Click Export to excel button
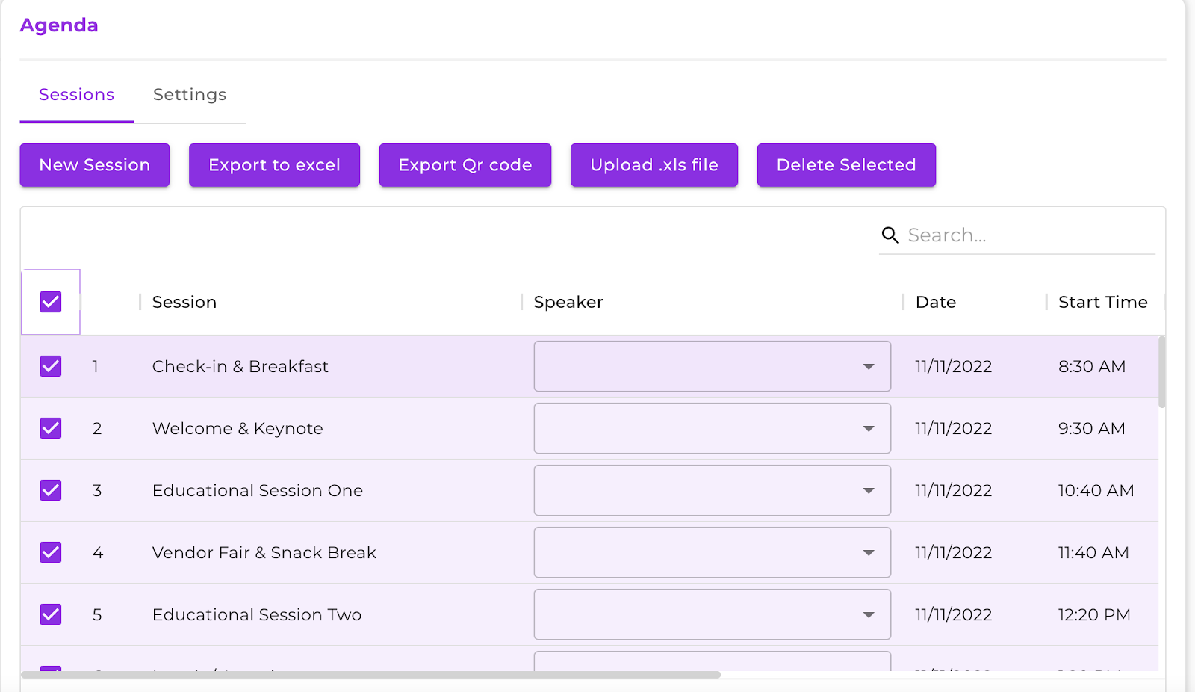This screenshot has width=1195, height=692. 274,165
